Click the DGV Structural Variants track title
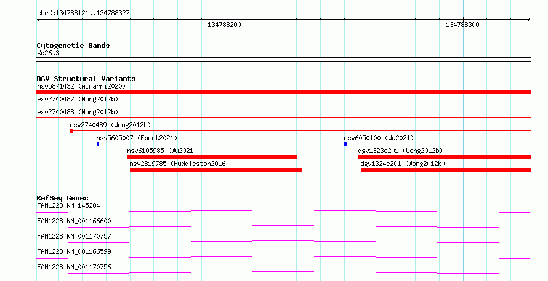548x281 pixels. point(86,79)
